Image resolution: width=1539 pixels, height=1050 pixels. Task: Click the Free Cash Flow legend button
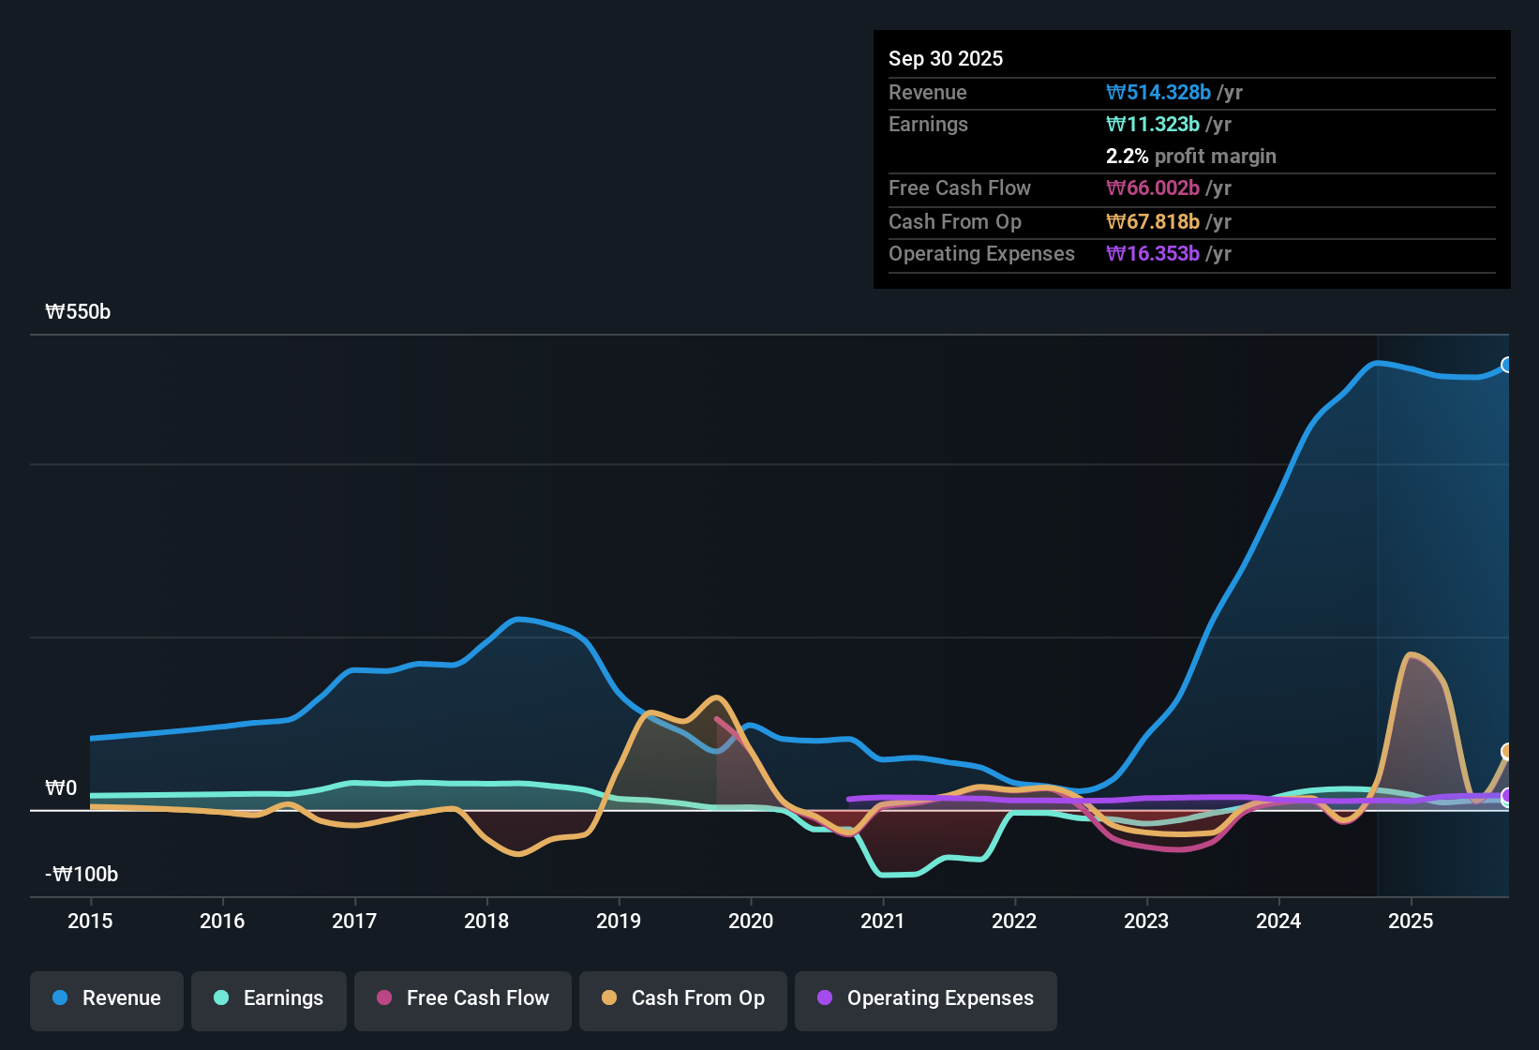click(x=462, y=998)
